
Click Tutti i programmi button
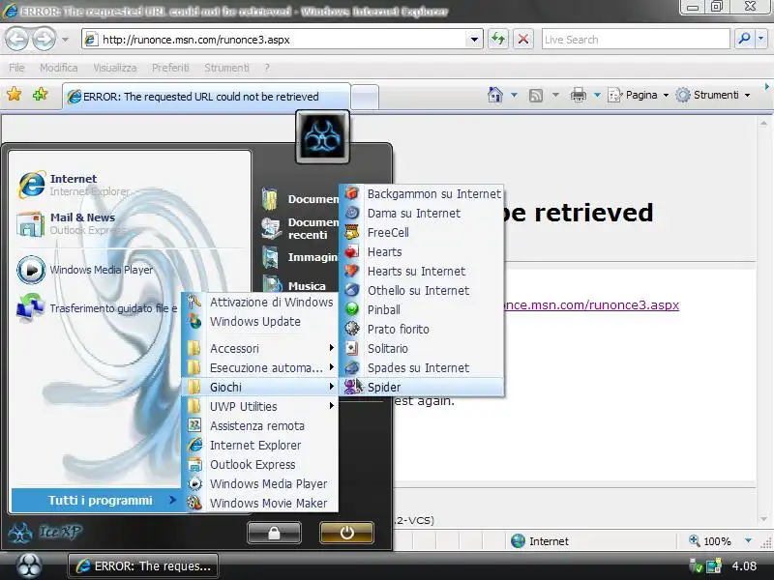[x=96, y=500]
